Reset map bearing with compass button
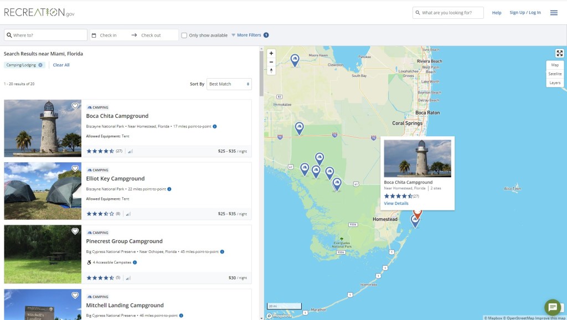567x320 pixels. coord(271,71)
